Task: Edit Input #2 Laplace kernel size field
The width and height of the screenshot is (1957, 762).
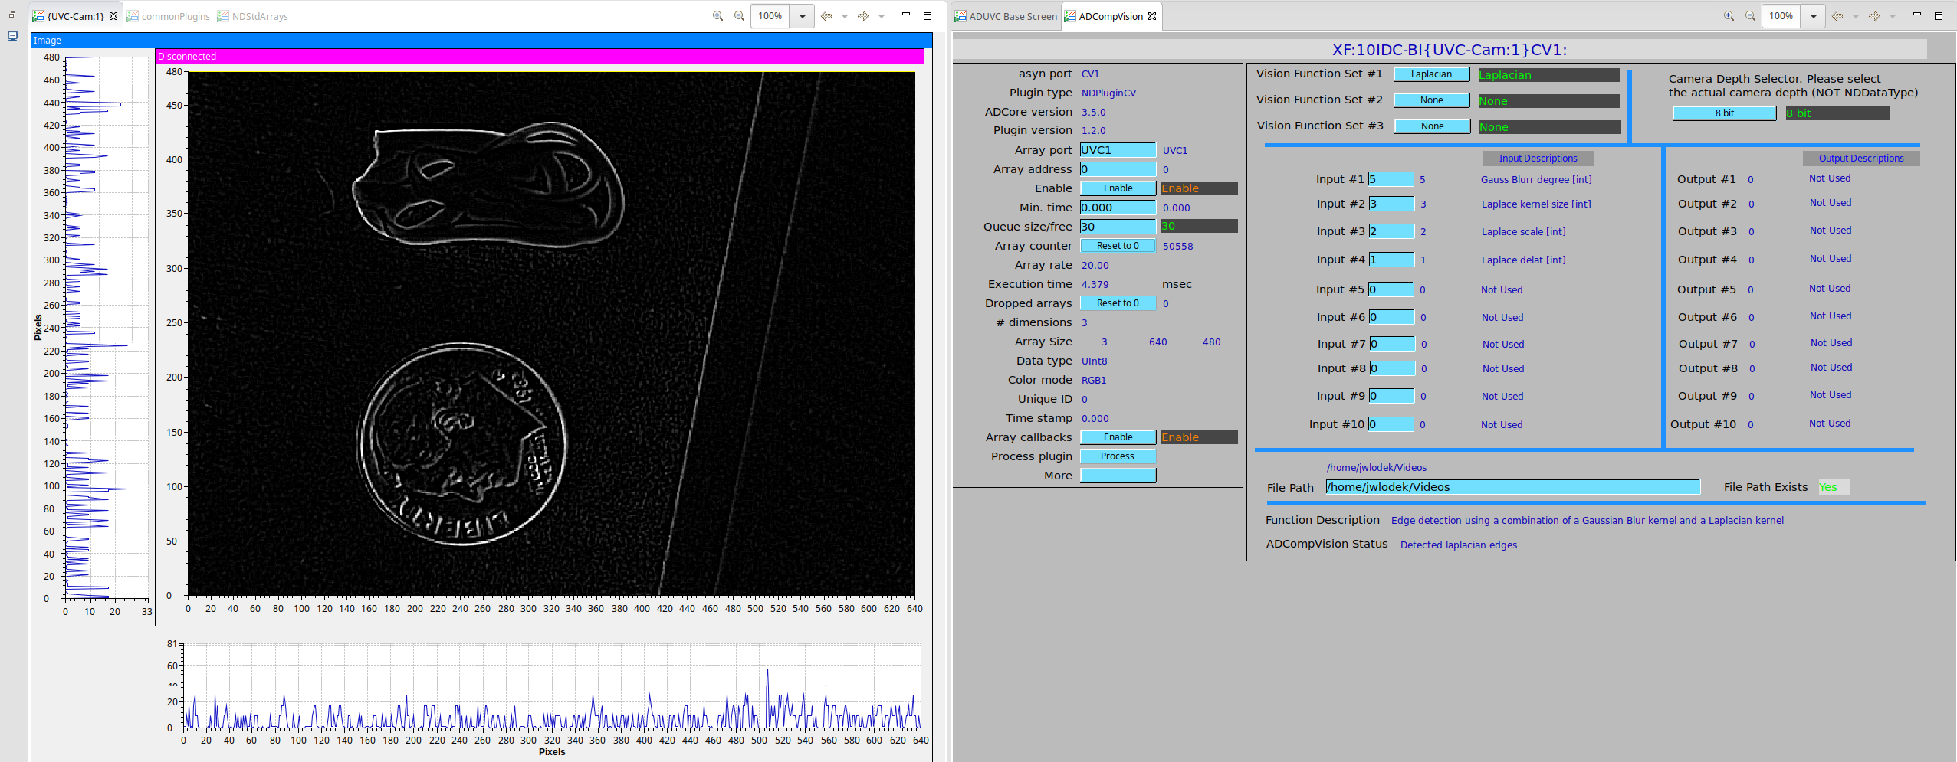Action: pos(1391,204)
